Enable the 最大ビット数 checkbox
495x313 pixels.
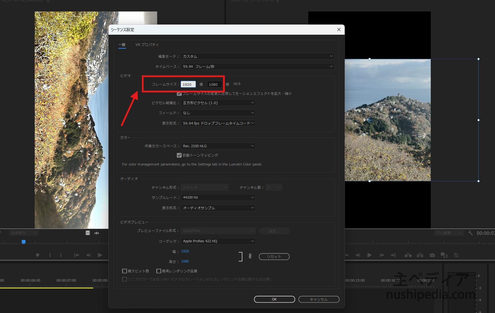[x=125, y=271]
